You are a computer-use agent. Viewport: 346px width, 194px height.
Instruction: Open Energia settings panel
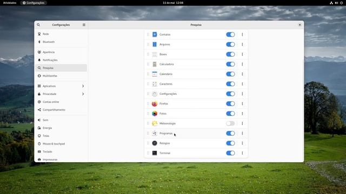pyautogui.click(x=61, y=128)
